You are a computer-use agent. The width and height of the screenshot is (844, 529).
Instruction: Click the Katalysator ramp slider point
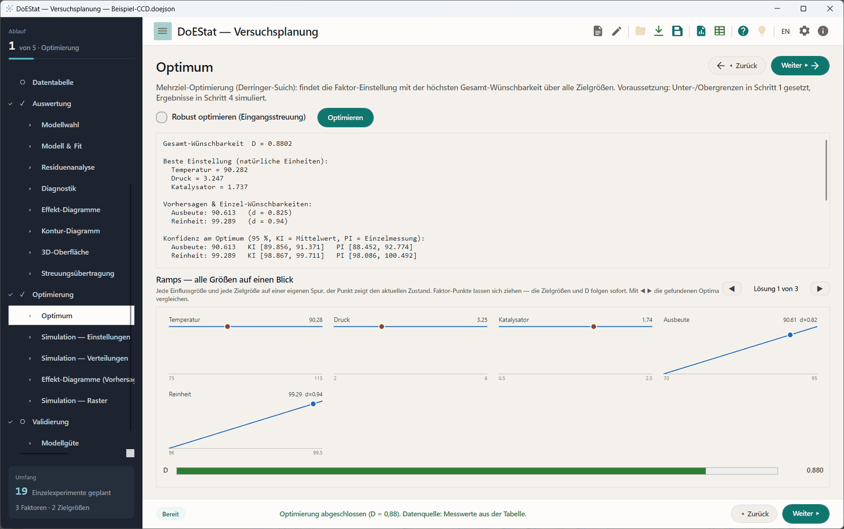click(593, 327)
